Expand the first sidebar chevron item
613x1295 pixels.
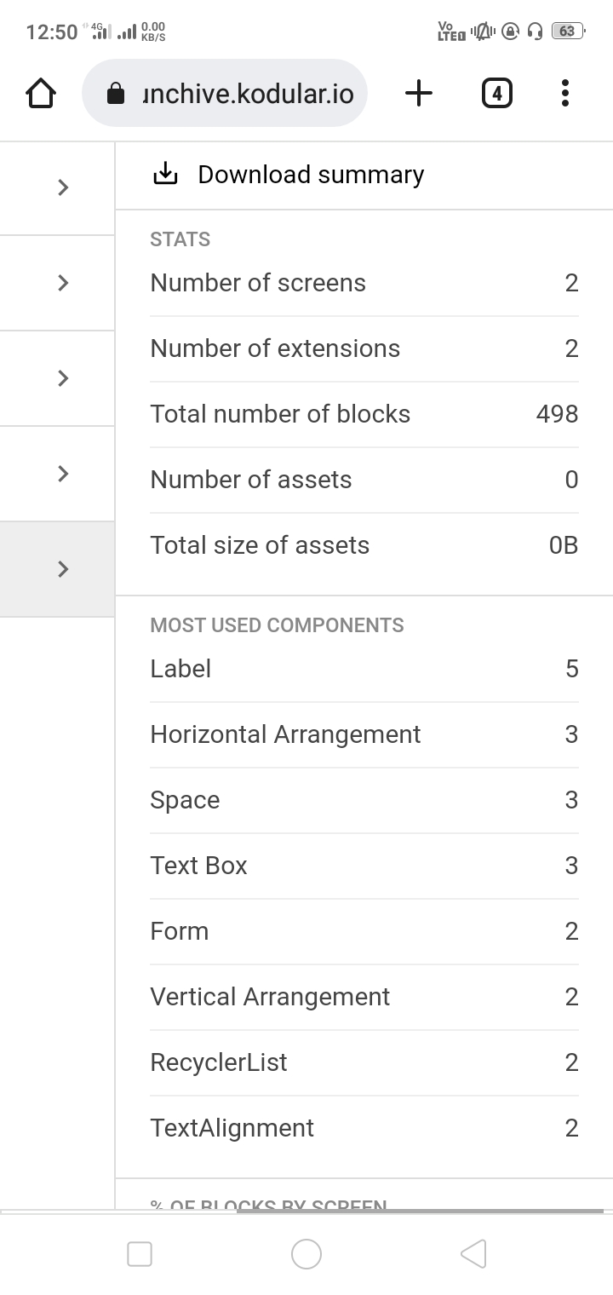point(62,187)
